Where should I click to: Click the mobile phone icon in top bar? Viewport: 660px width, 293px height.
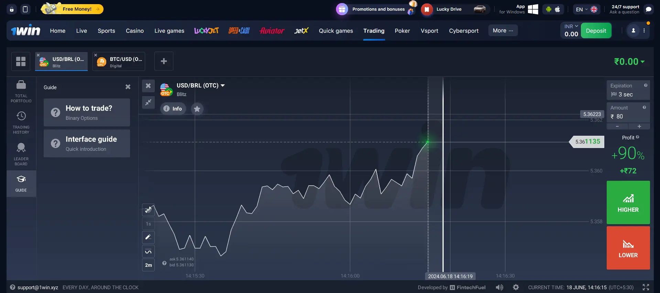(25, 9)
